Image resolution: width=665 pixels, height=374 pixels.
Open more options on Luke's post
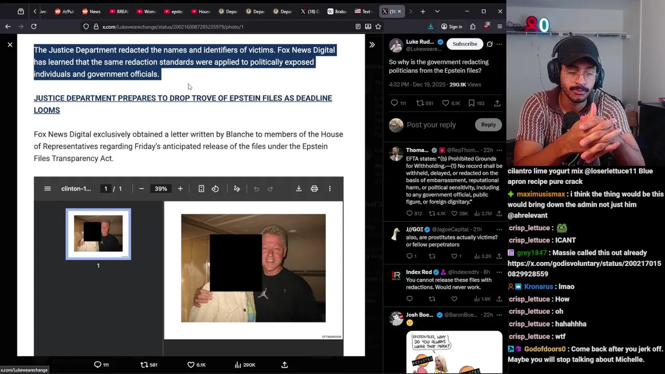[x=499, y=44]
